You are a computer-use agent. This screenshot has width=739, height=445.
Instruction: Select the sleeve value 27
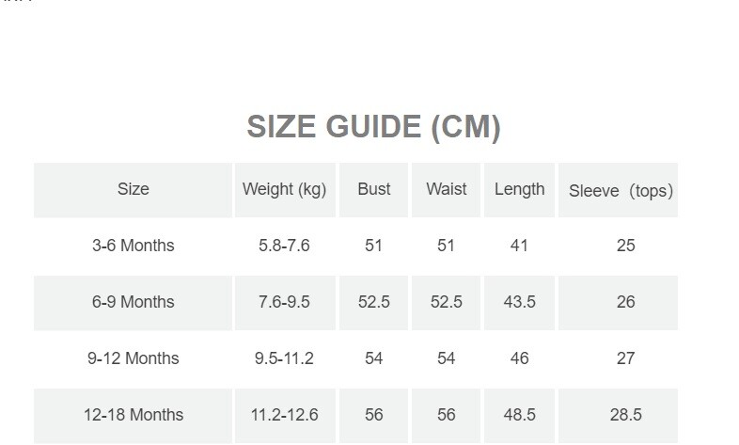625,358
